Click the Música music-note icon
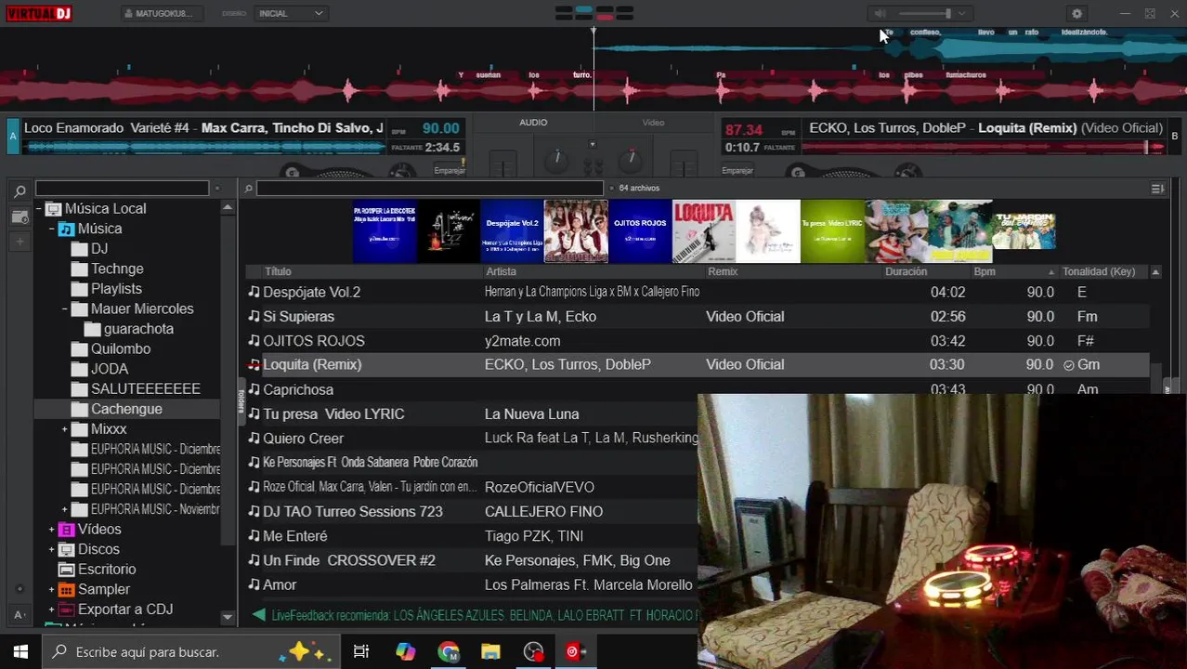Screen dimensions: 1187x669 (66, 230)
